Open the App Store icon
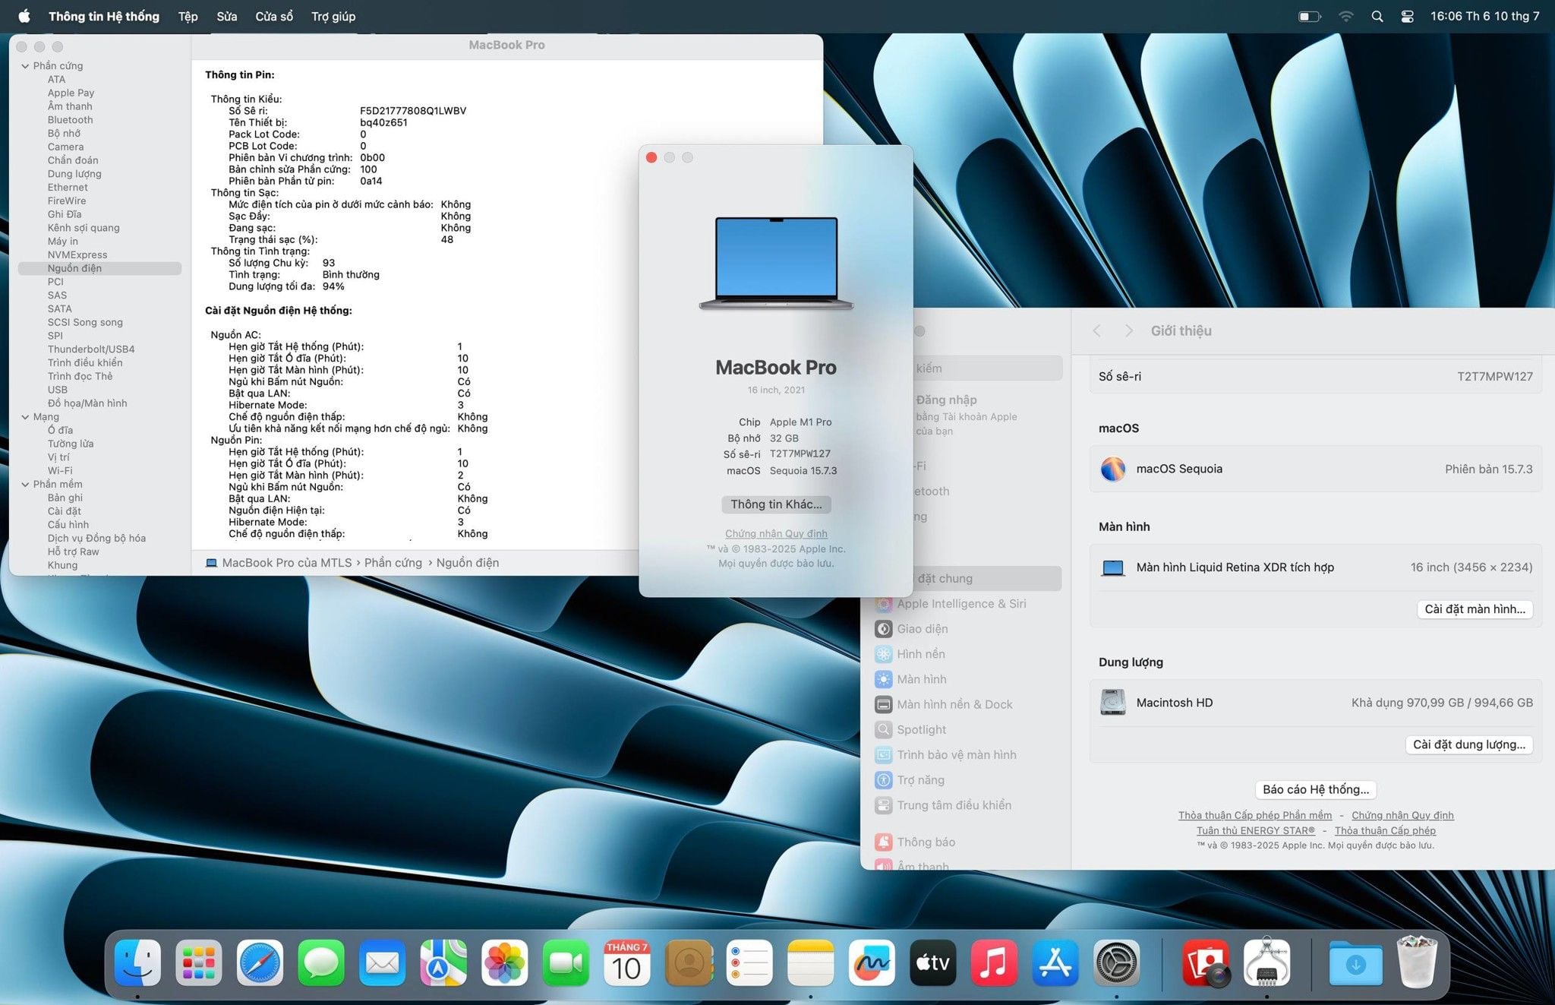Screen dimensions: 1555x1005 tap(1055, 962)
